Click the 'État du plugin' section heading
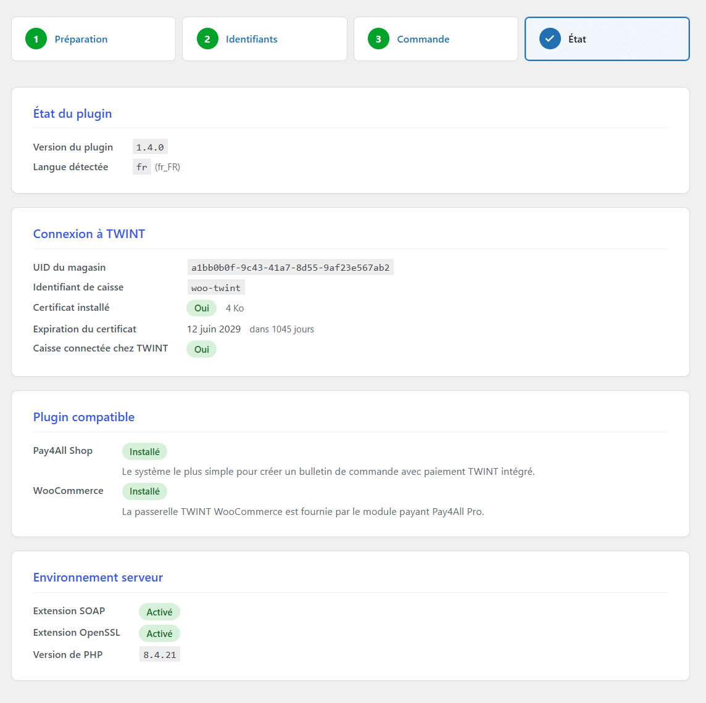The width and height of the screenshot is (706, 703). (72, 113)
